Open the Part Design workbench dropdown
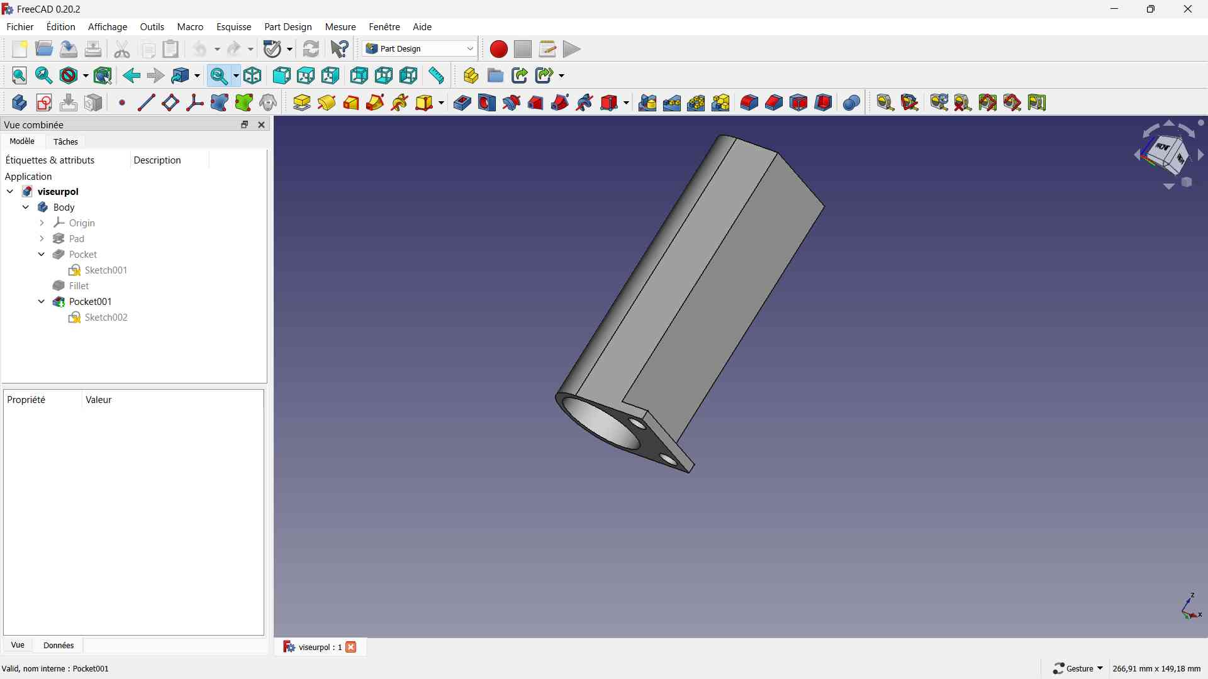1208x679 pixels. pyautogui.click(x=420, y=49)
